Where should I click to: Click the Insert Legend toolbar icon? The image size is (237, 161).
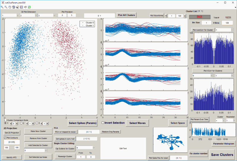tap(21, 7)
